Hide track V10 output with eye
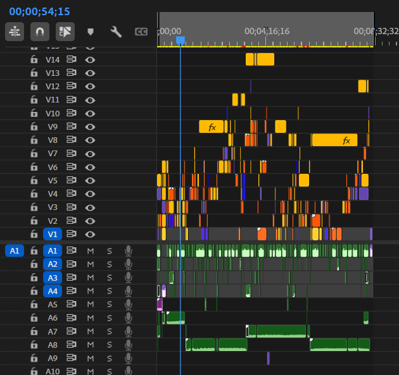Viewport: 399px width, 375px height. (90, 114)
